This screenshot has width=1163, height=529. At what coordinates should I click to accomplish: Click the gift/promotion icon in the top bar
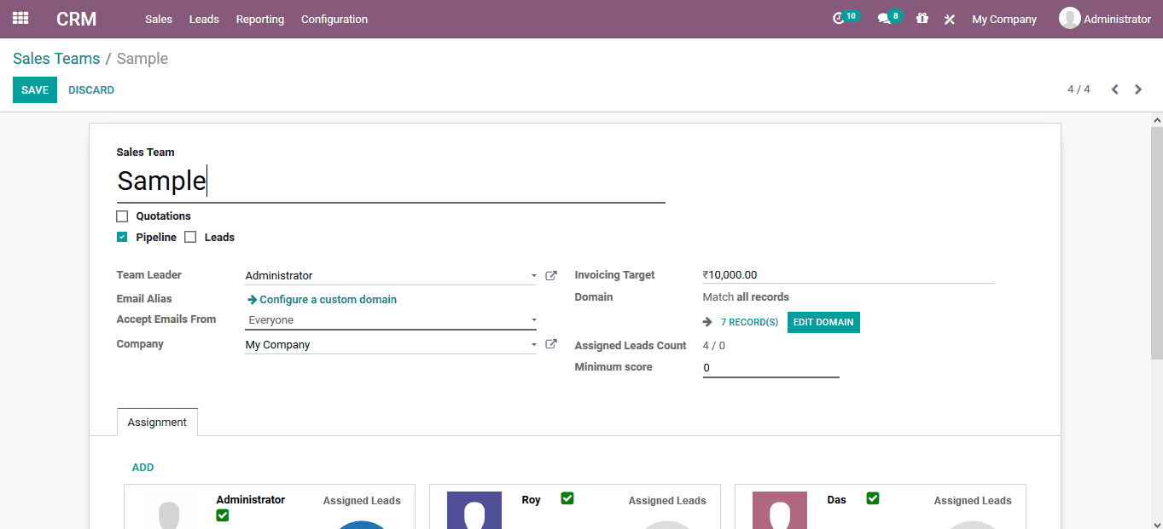[x=922, y=18]
